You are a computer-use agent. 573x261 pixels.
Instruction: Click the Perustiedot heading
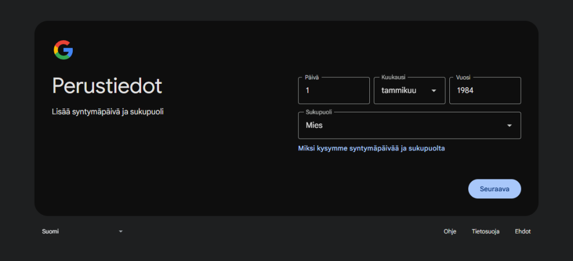tap(107, 86)
